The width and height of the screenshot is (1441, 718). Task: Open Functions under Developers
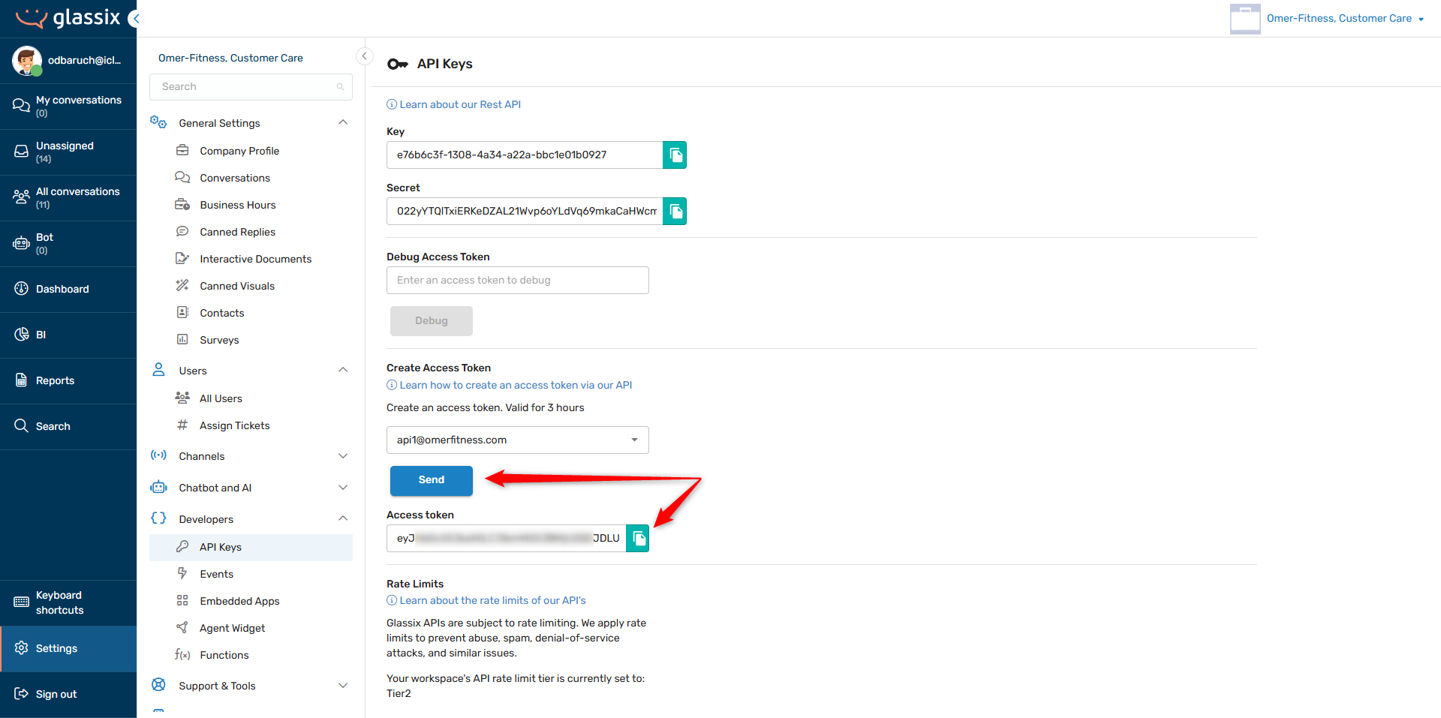tap(251, 655)
